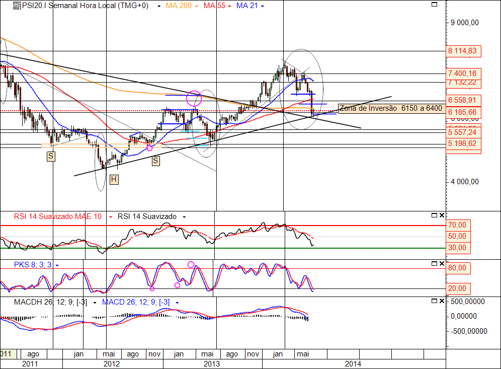
Task: Select the MA 200 legend label
Action: coord(179,6)
